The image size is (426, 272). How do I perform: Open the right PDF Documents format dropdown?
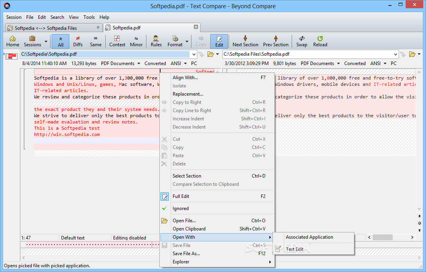click(320, 63)
